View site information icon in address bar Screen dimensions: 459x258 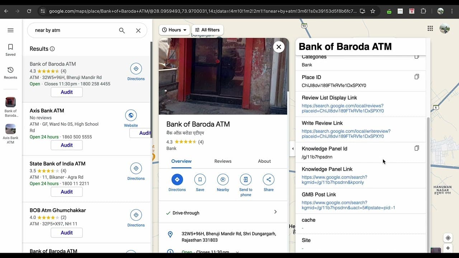(43, 11)
